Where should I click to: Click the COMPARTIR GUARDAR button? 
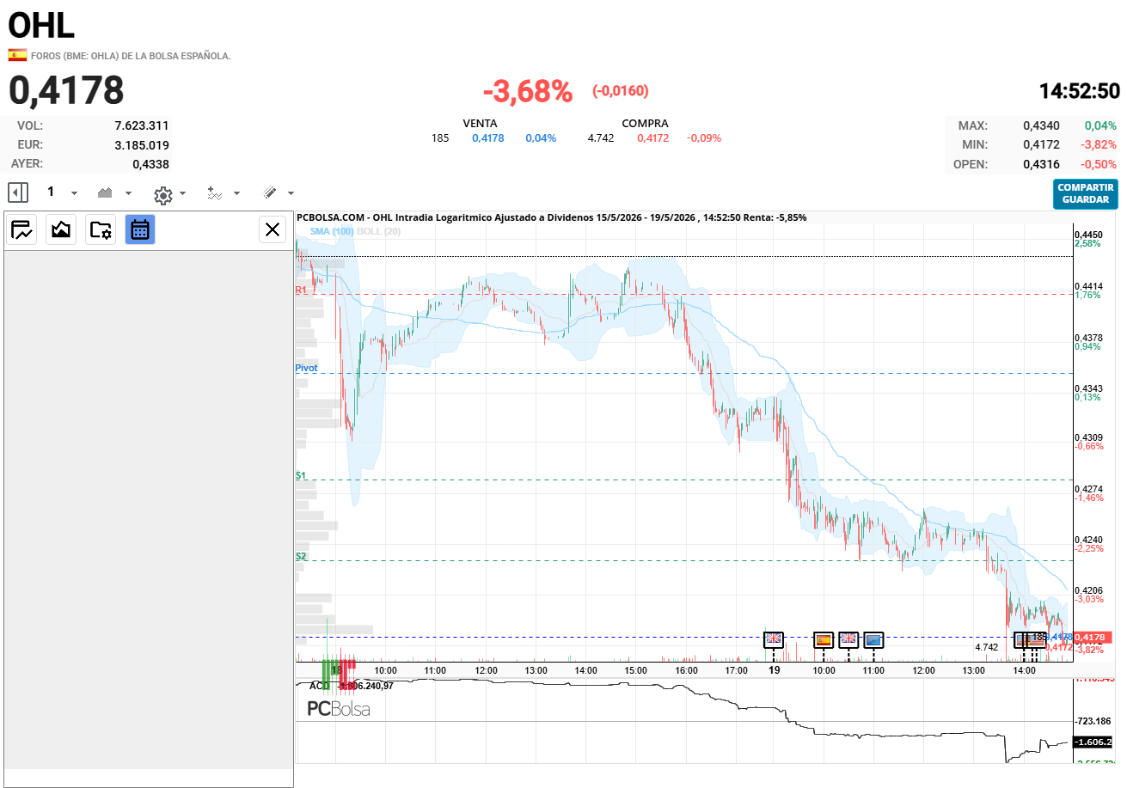[1086, 193]
